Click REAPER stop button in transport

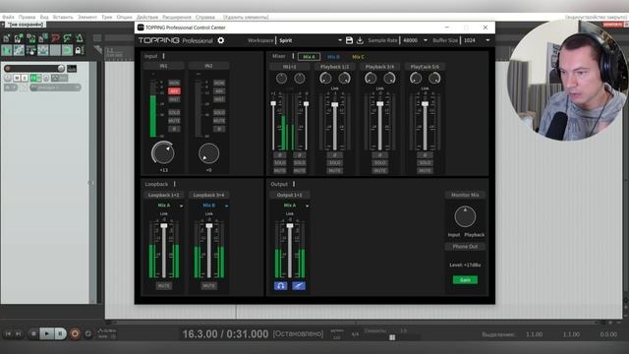[33, 333]
